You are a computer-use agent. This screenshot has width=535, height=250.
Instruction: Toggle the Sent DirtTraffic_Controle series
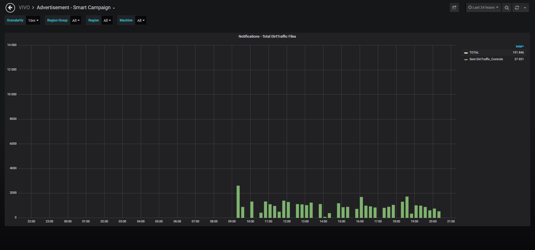(486, 59)
